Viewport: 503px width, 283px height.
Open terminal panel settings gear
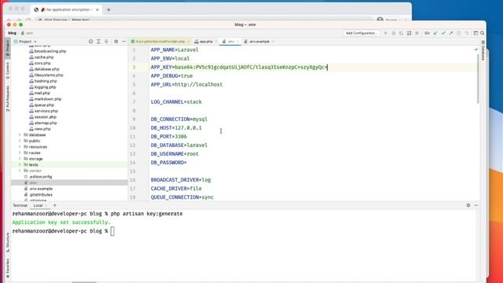tap(468, 205)
